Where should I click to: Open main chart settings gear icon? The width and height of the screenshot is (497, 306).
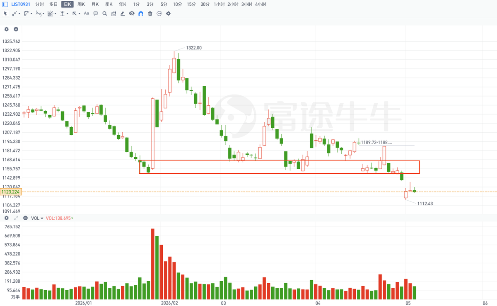pyautogui.click(x=6, y=29)
